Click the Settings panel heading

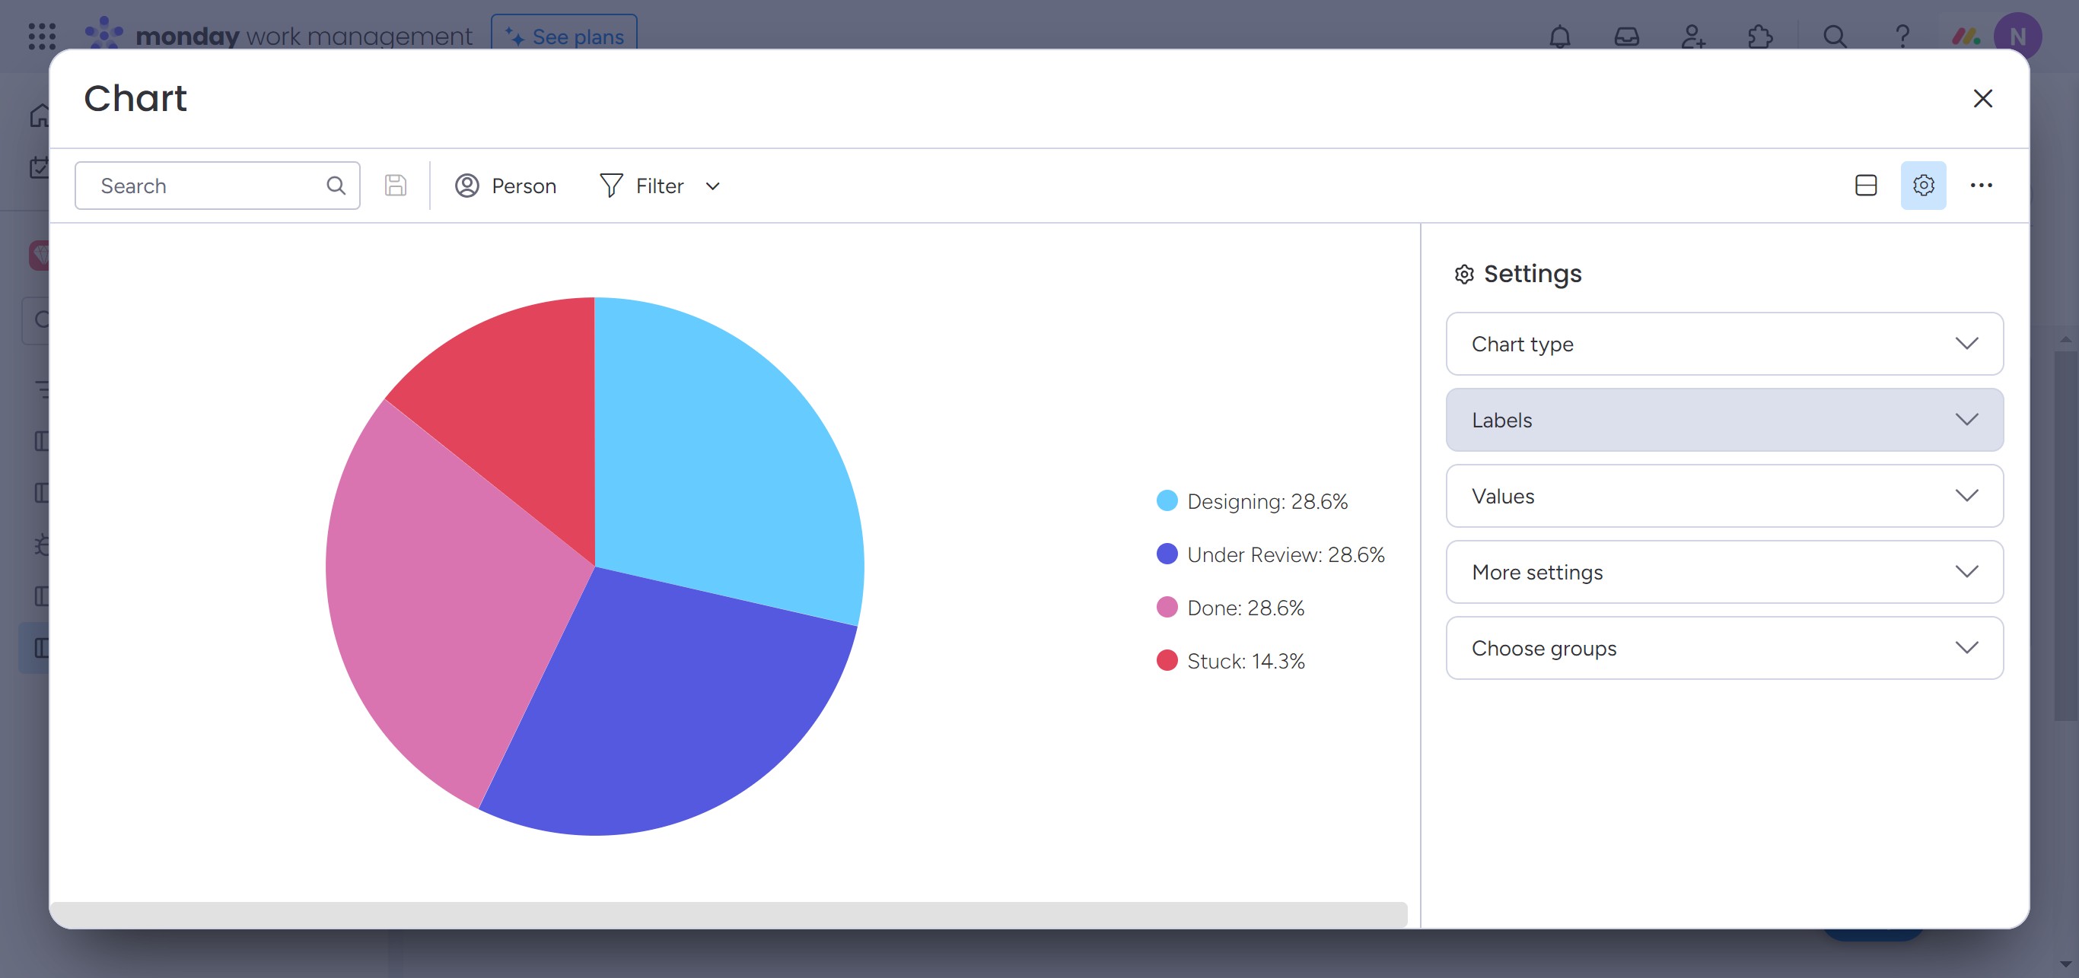pyautogui.click(x=1517, y=273)
